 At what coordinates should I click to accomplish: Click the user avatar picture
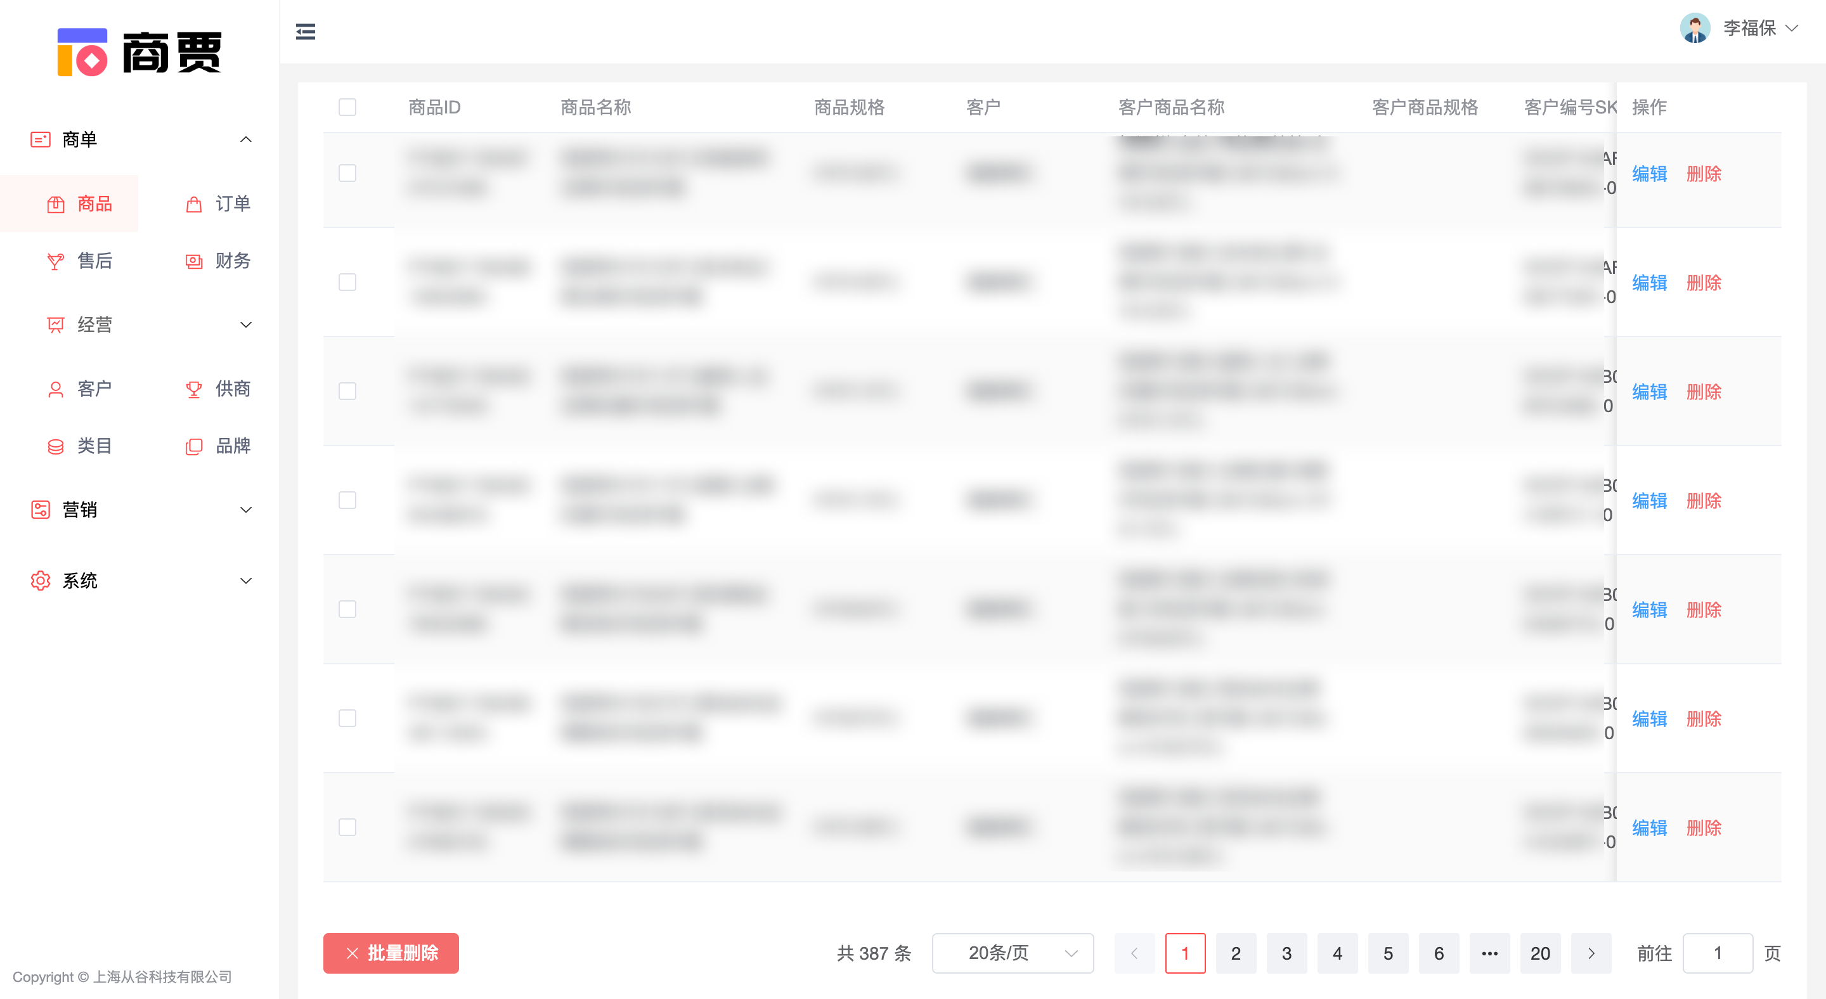(1695, 29)
